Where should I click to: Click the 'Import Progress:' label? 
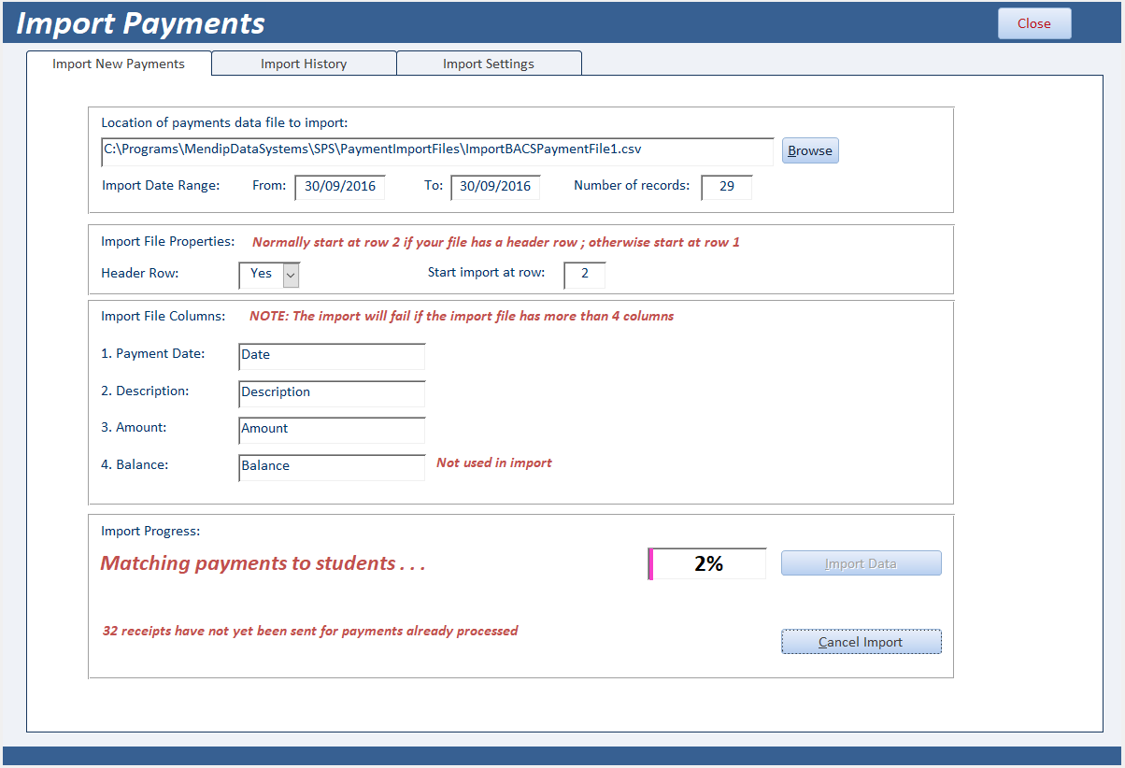[x=150, y=531]
